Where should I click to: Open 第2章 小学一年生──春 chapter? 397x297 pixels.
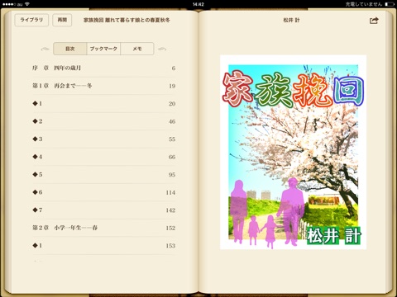pos(103,228)
